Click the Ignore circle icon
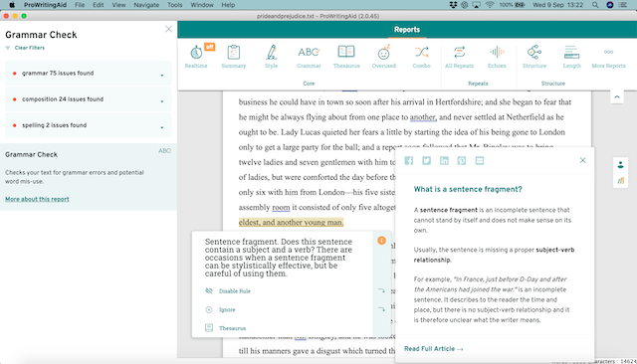 (x=209, y=309)
